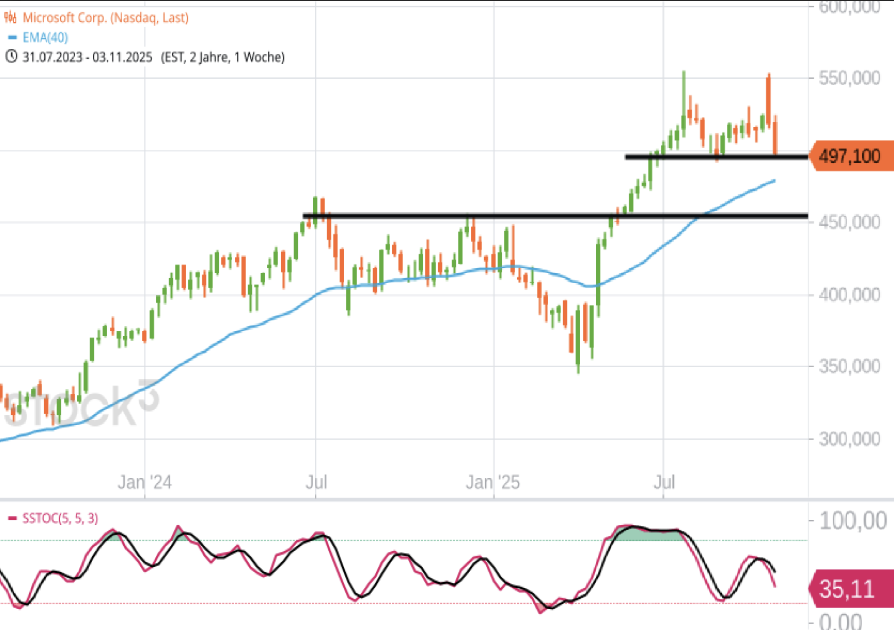Click the 300,000 price axis label
Image resolution: width=894 pixels, height=630 pixels.
pos(849,439)
